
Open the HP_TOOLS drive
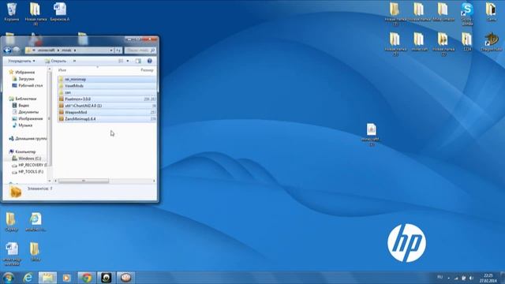[31, 172]
